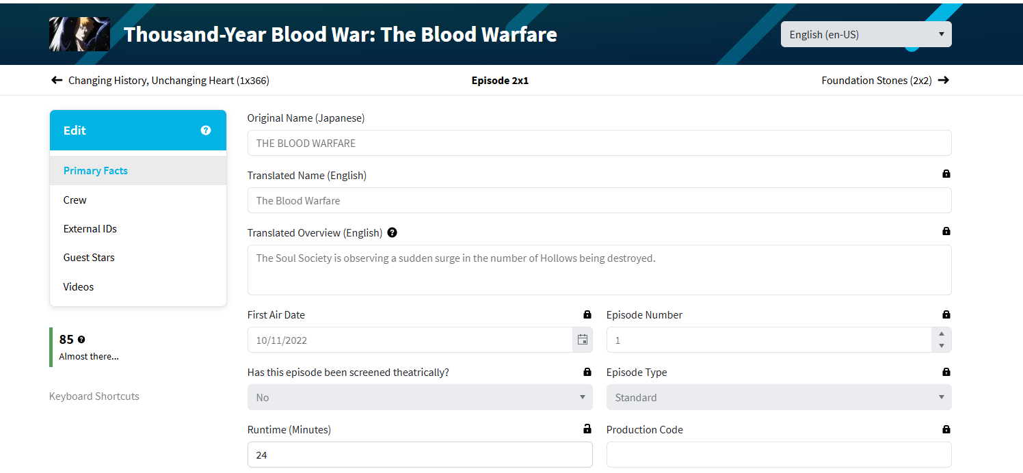This screenshot has height=473, width=1023.
Task: Open the theatrically screened dropdown
Action: point(420,397)
